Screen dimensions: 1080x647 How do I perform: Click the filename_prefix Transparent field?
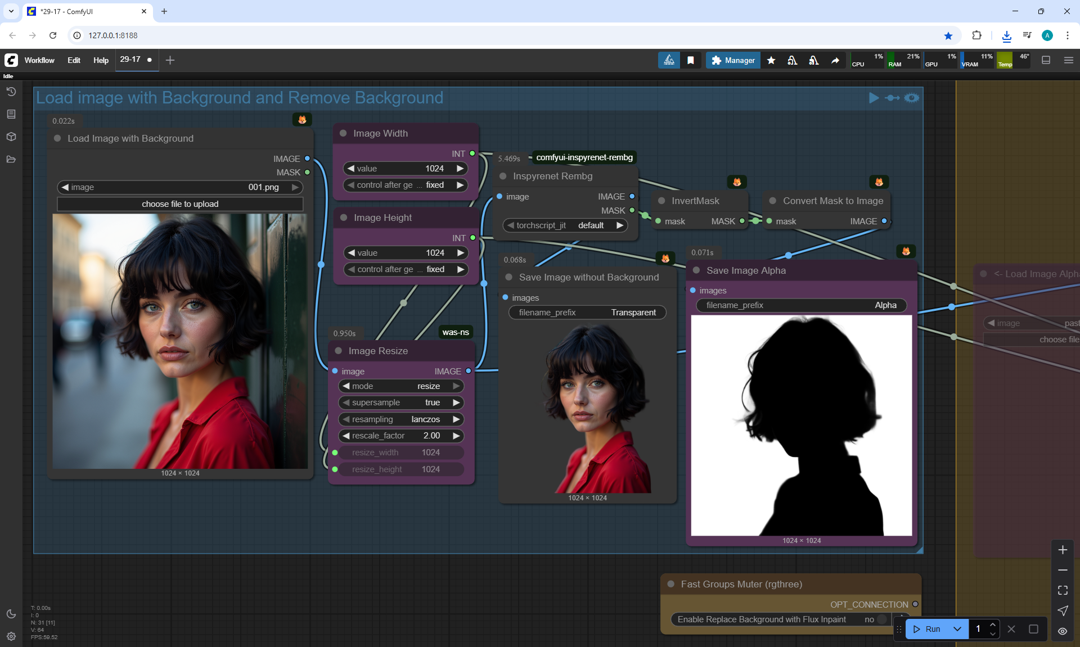tap(587, 313)
